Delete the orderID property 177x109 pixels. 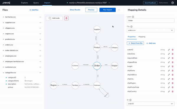pos(173,50)
